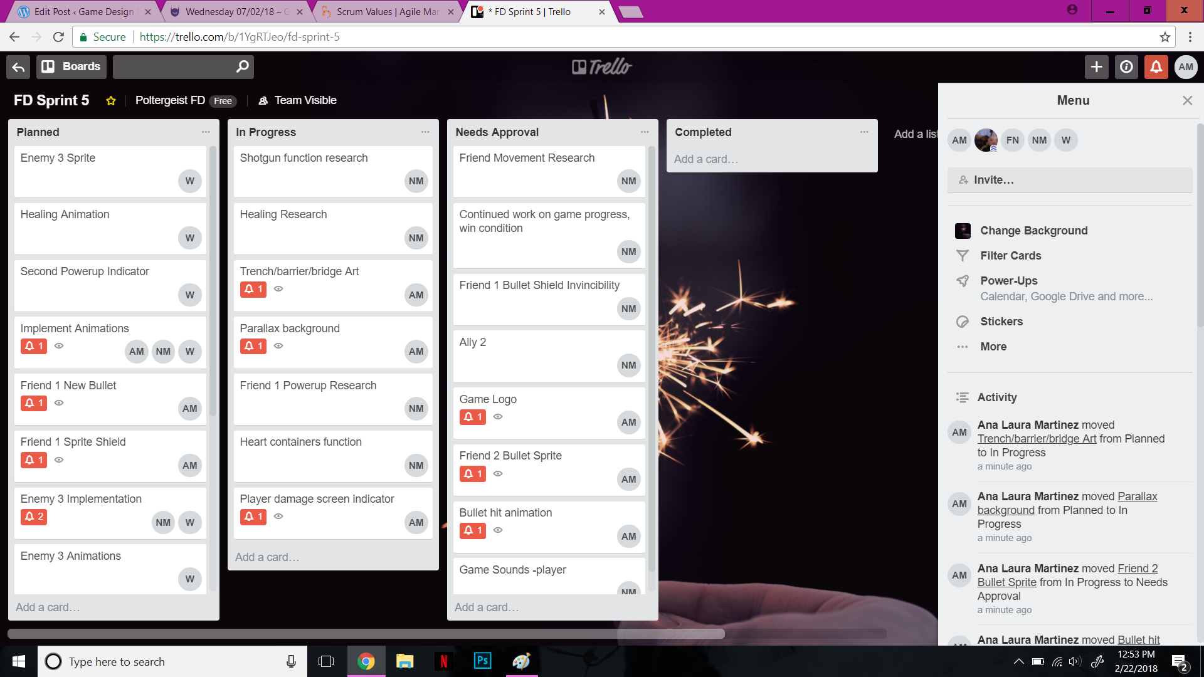Open the Planned list actions menu
Screen dimensions: 1204x677
point(206,132)
